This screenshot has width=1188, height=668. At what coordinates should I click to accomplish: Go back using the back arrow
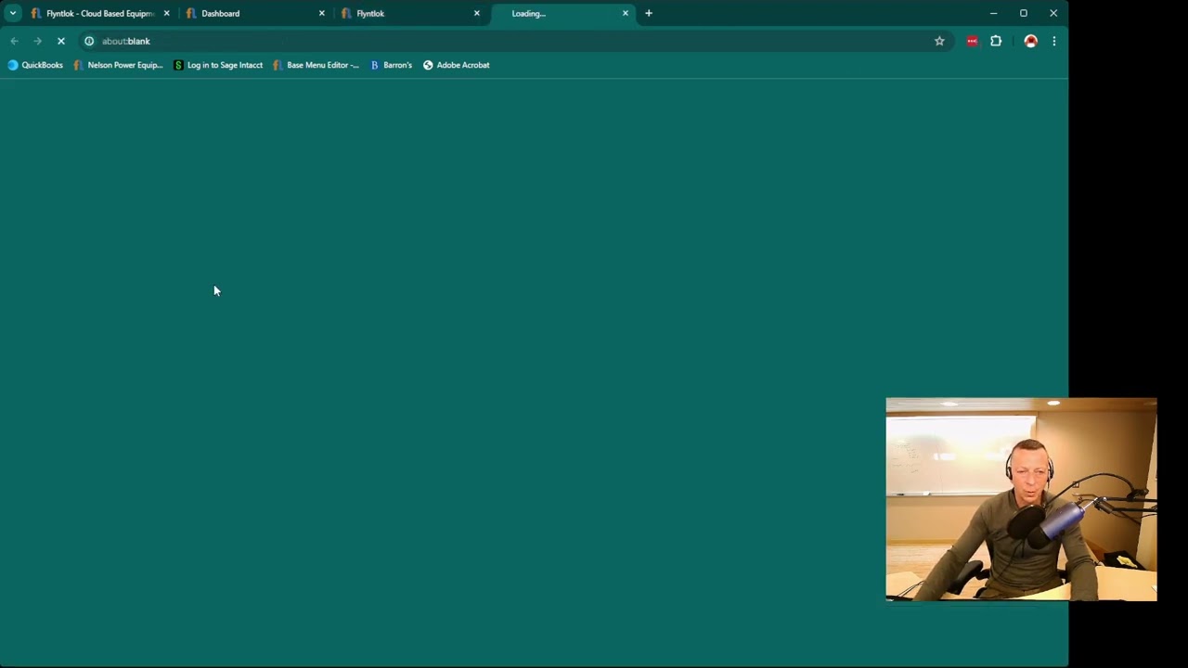click(x=14, y=41)
